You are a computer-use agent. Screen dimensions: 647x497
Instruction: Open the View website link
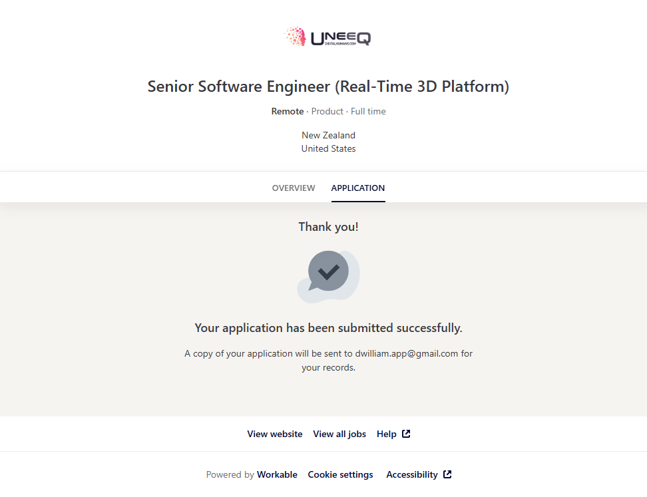(275, 434)
